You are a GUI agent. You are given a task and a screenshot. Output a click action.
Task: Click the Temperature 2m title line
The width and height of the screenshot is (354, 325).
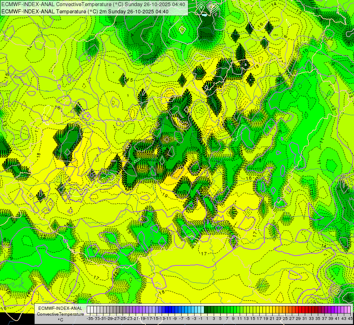point(85,12)
